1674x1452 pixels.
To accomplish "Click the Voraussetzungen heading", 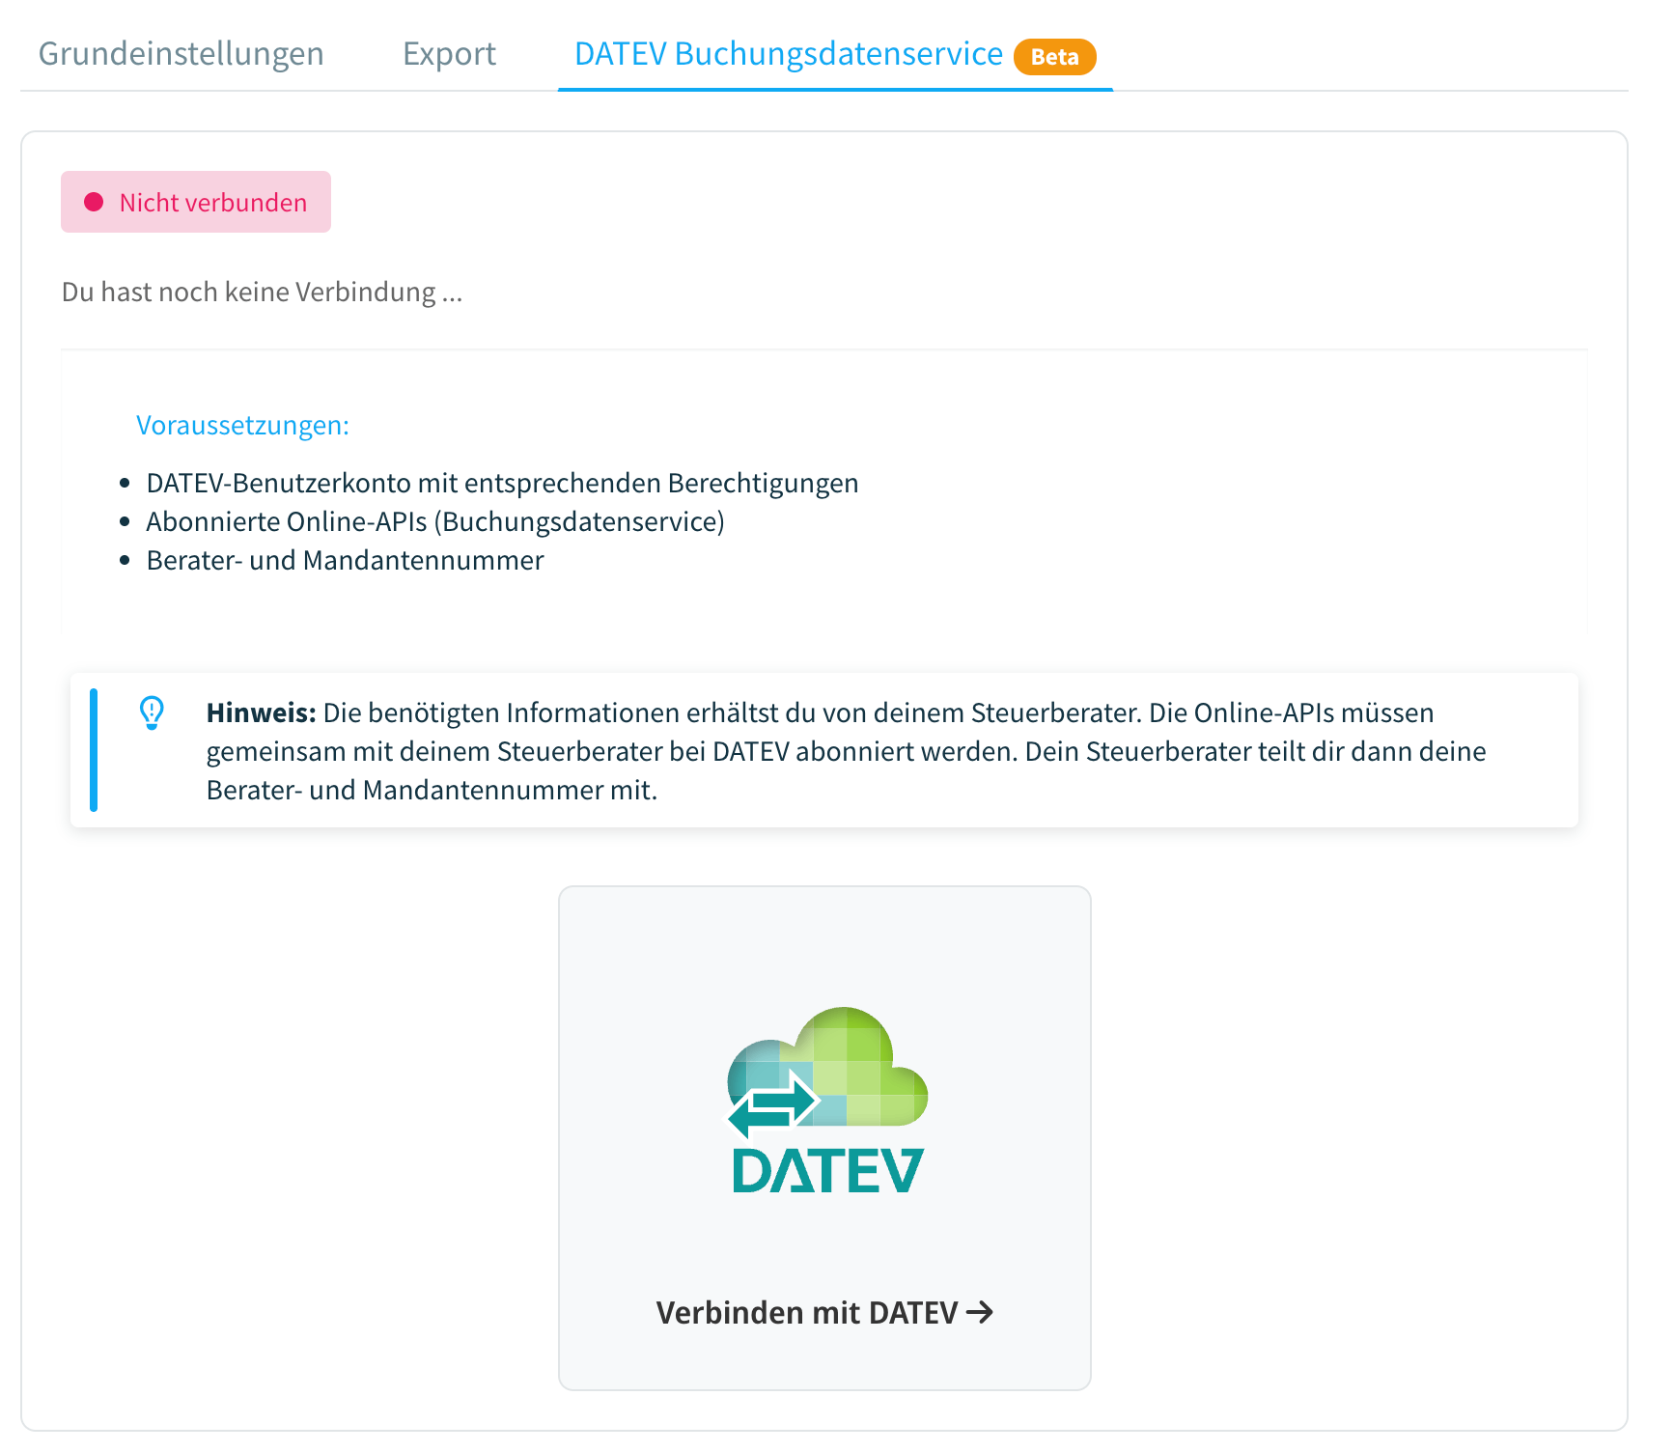I will point(242,425).
